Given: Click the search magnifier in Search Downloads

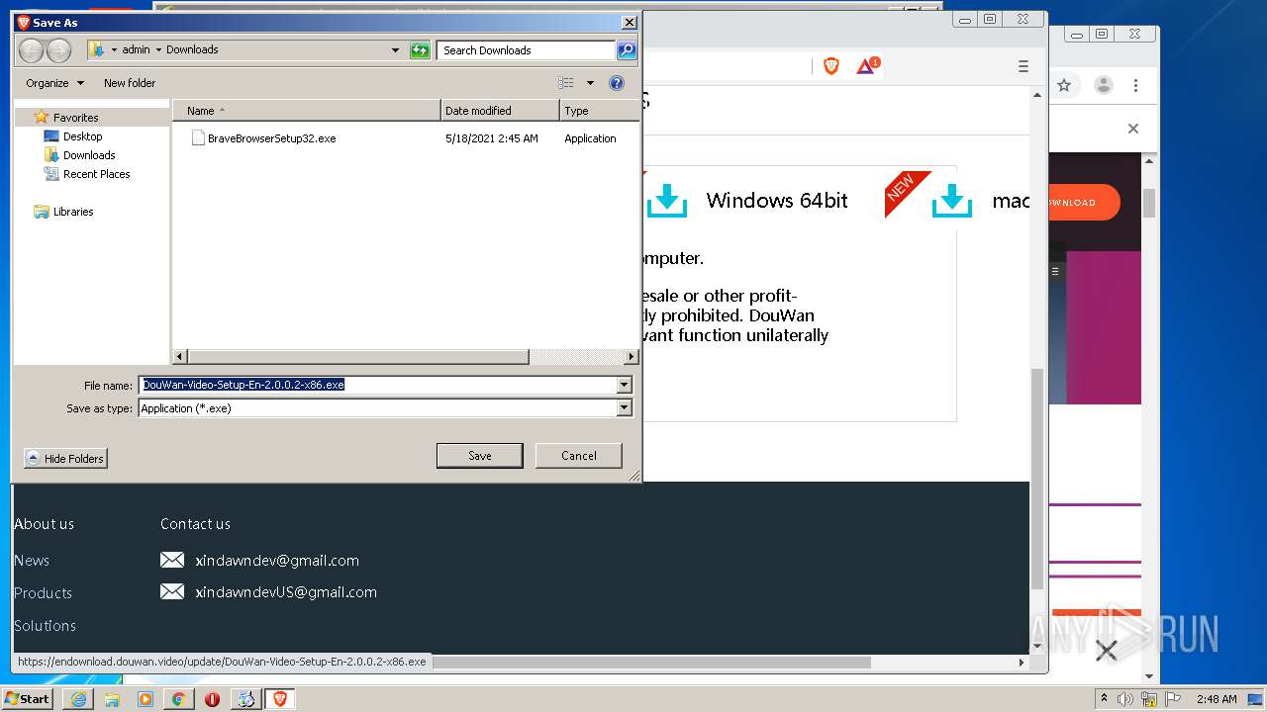Looking at the screenshot, I should pos(626,49).
